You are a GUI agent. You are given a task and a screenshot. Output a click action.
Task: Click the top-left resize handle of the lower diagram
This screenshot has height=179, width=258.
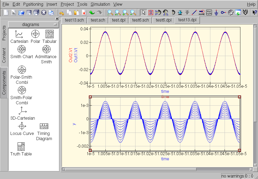click(90, 97)
